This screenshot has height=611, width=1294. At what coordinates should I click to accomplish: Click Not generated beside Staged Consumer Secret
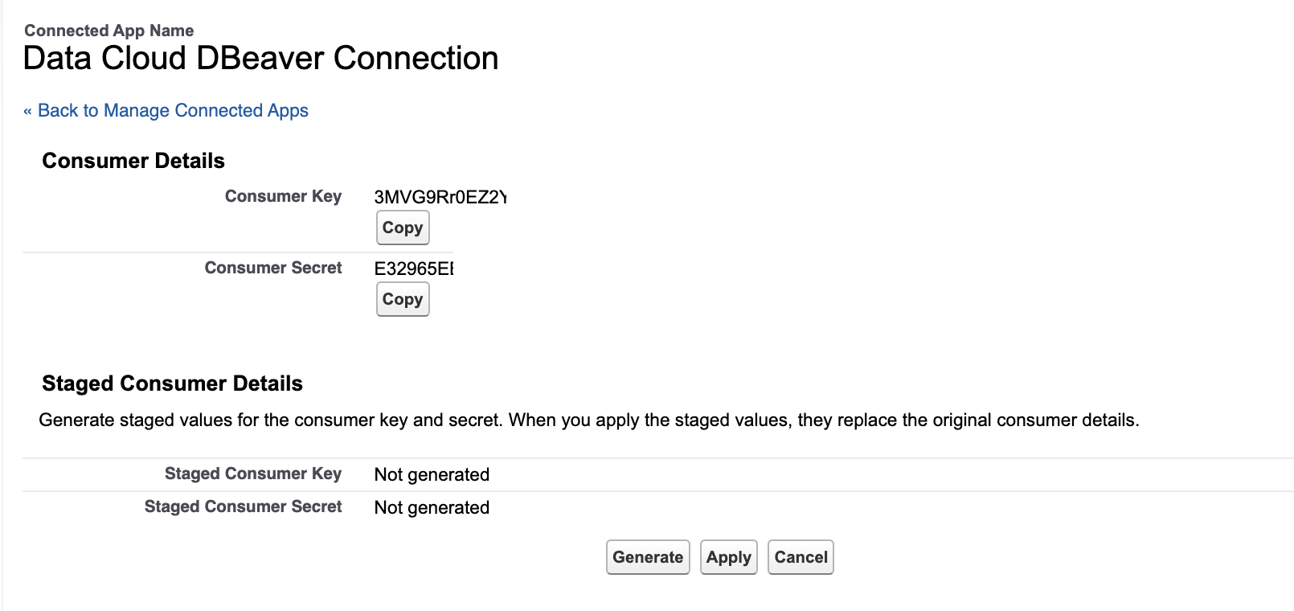click(x=432, y=507)
